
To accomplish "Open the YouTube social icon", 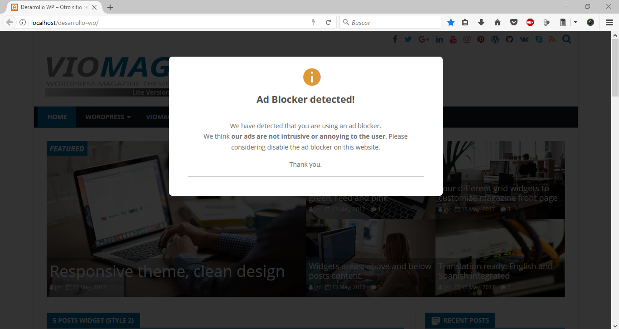I will click(453, 39).
